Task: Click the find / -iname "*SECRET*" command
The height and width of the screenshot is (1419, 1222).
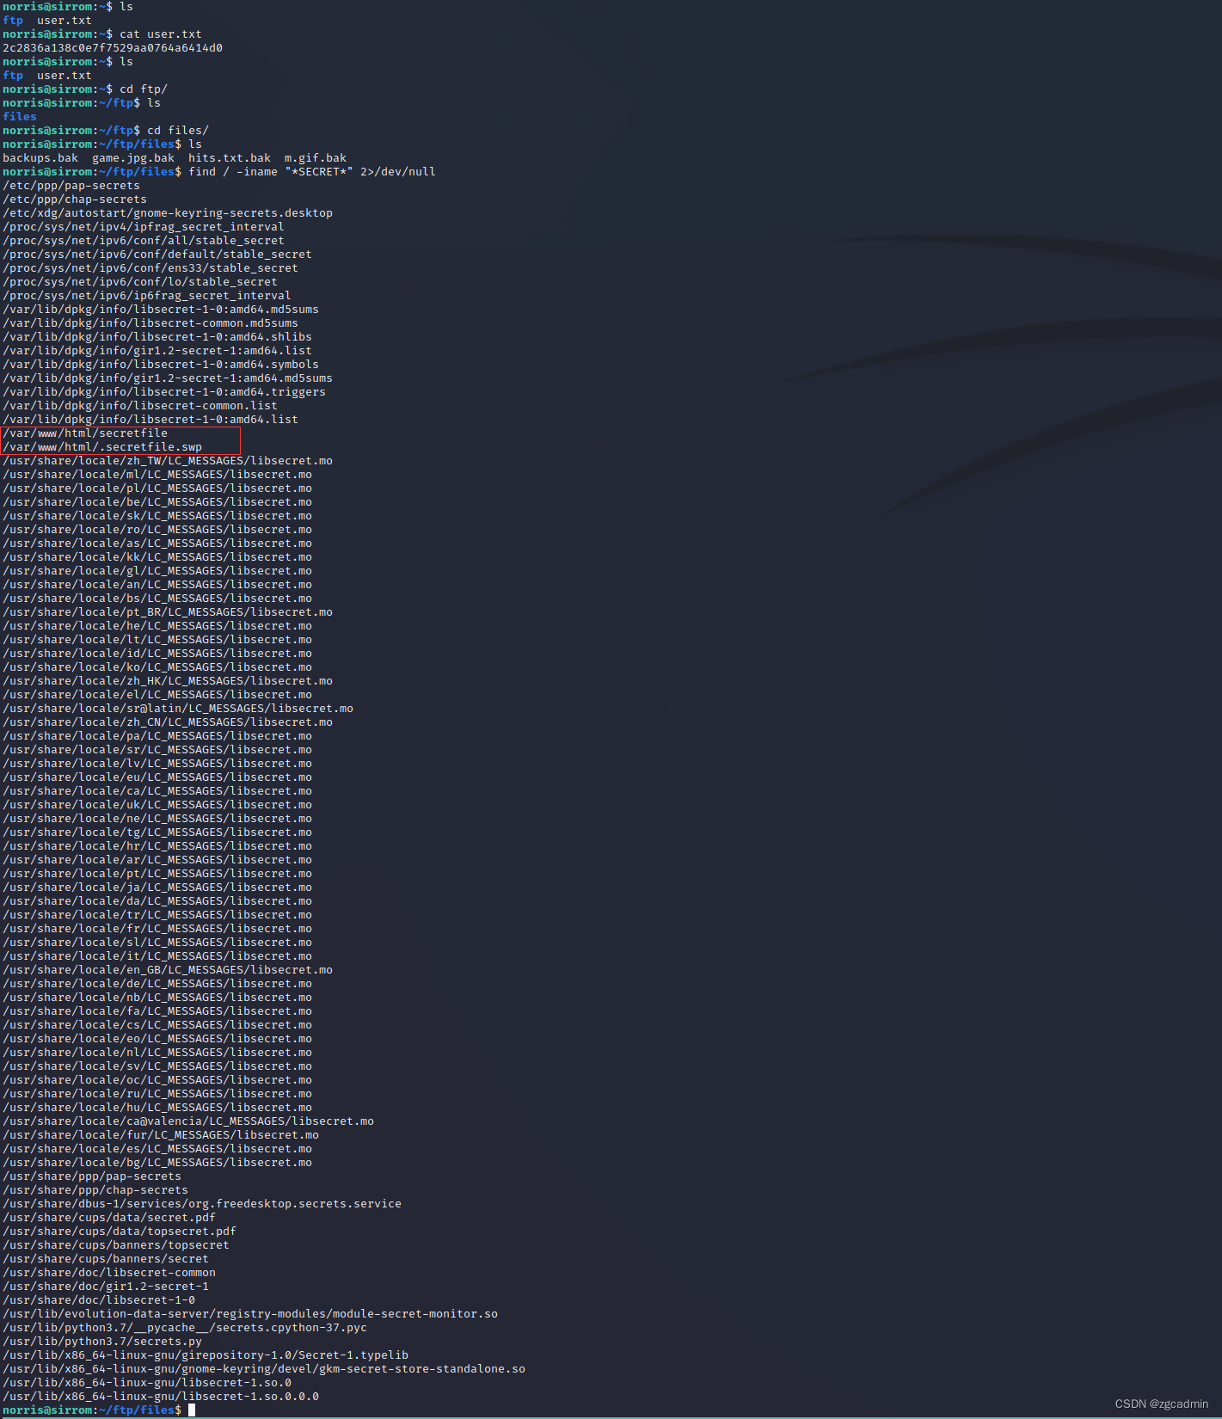Action: (312, 172)
